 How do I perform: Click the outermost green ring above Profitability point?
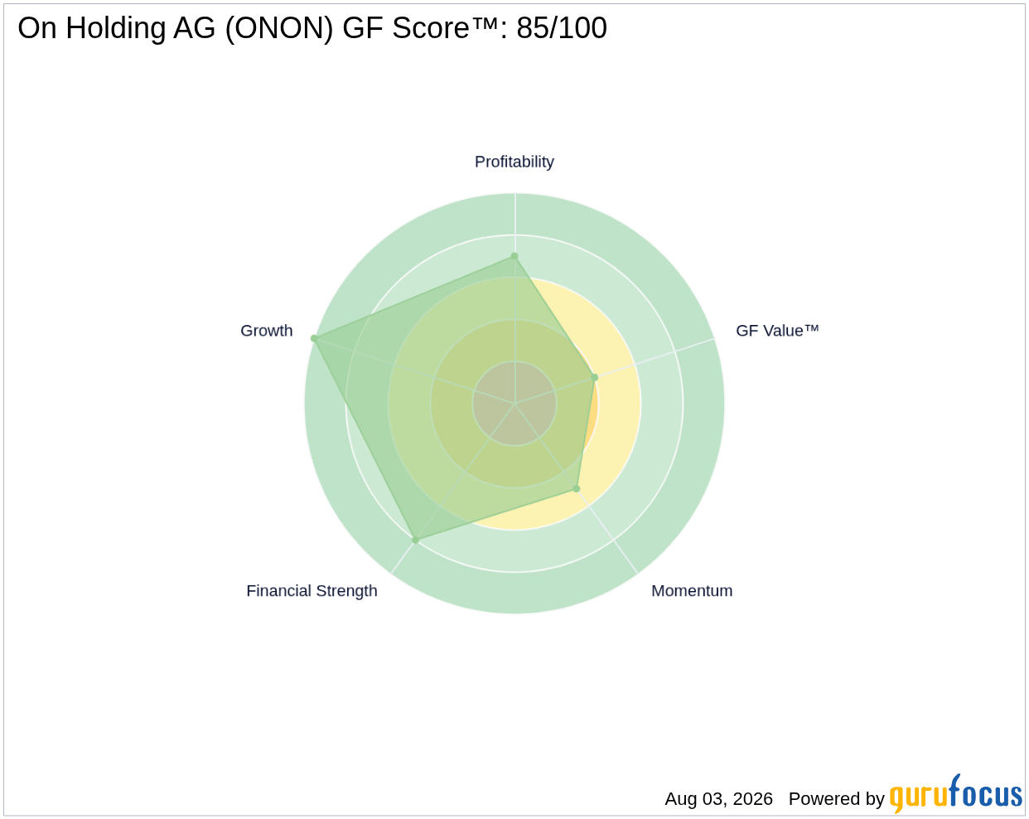coord(514,214)
